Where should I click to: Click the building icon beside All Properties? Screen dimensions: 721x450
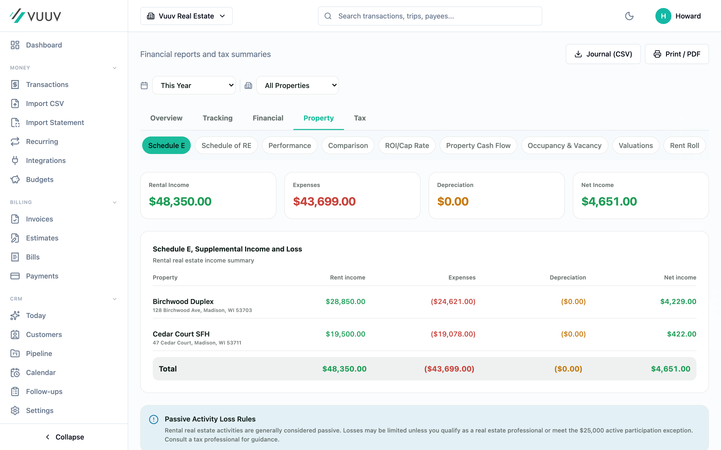click(248, 86)
